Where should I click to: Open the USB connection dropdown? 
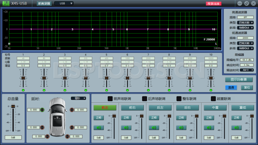[64, 4]
